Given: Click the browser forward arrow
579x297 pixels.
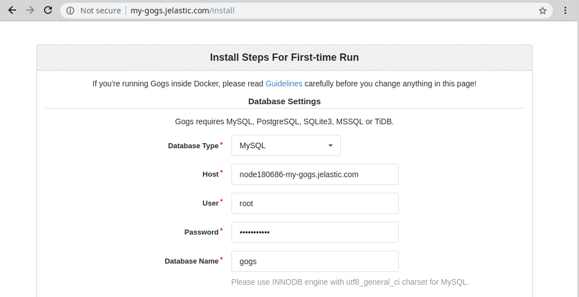Looking at the screenshot, I should point(30,11).
